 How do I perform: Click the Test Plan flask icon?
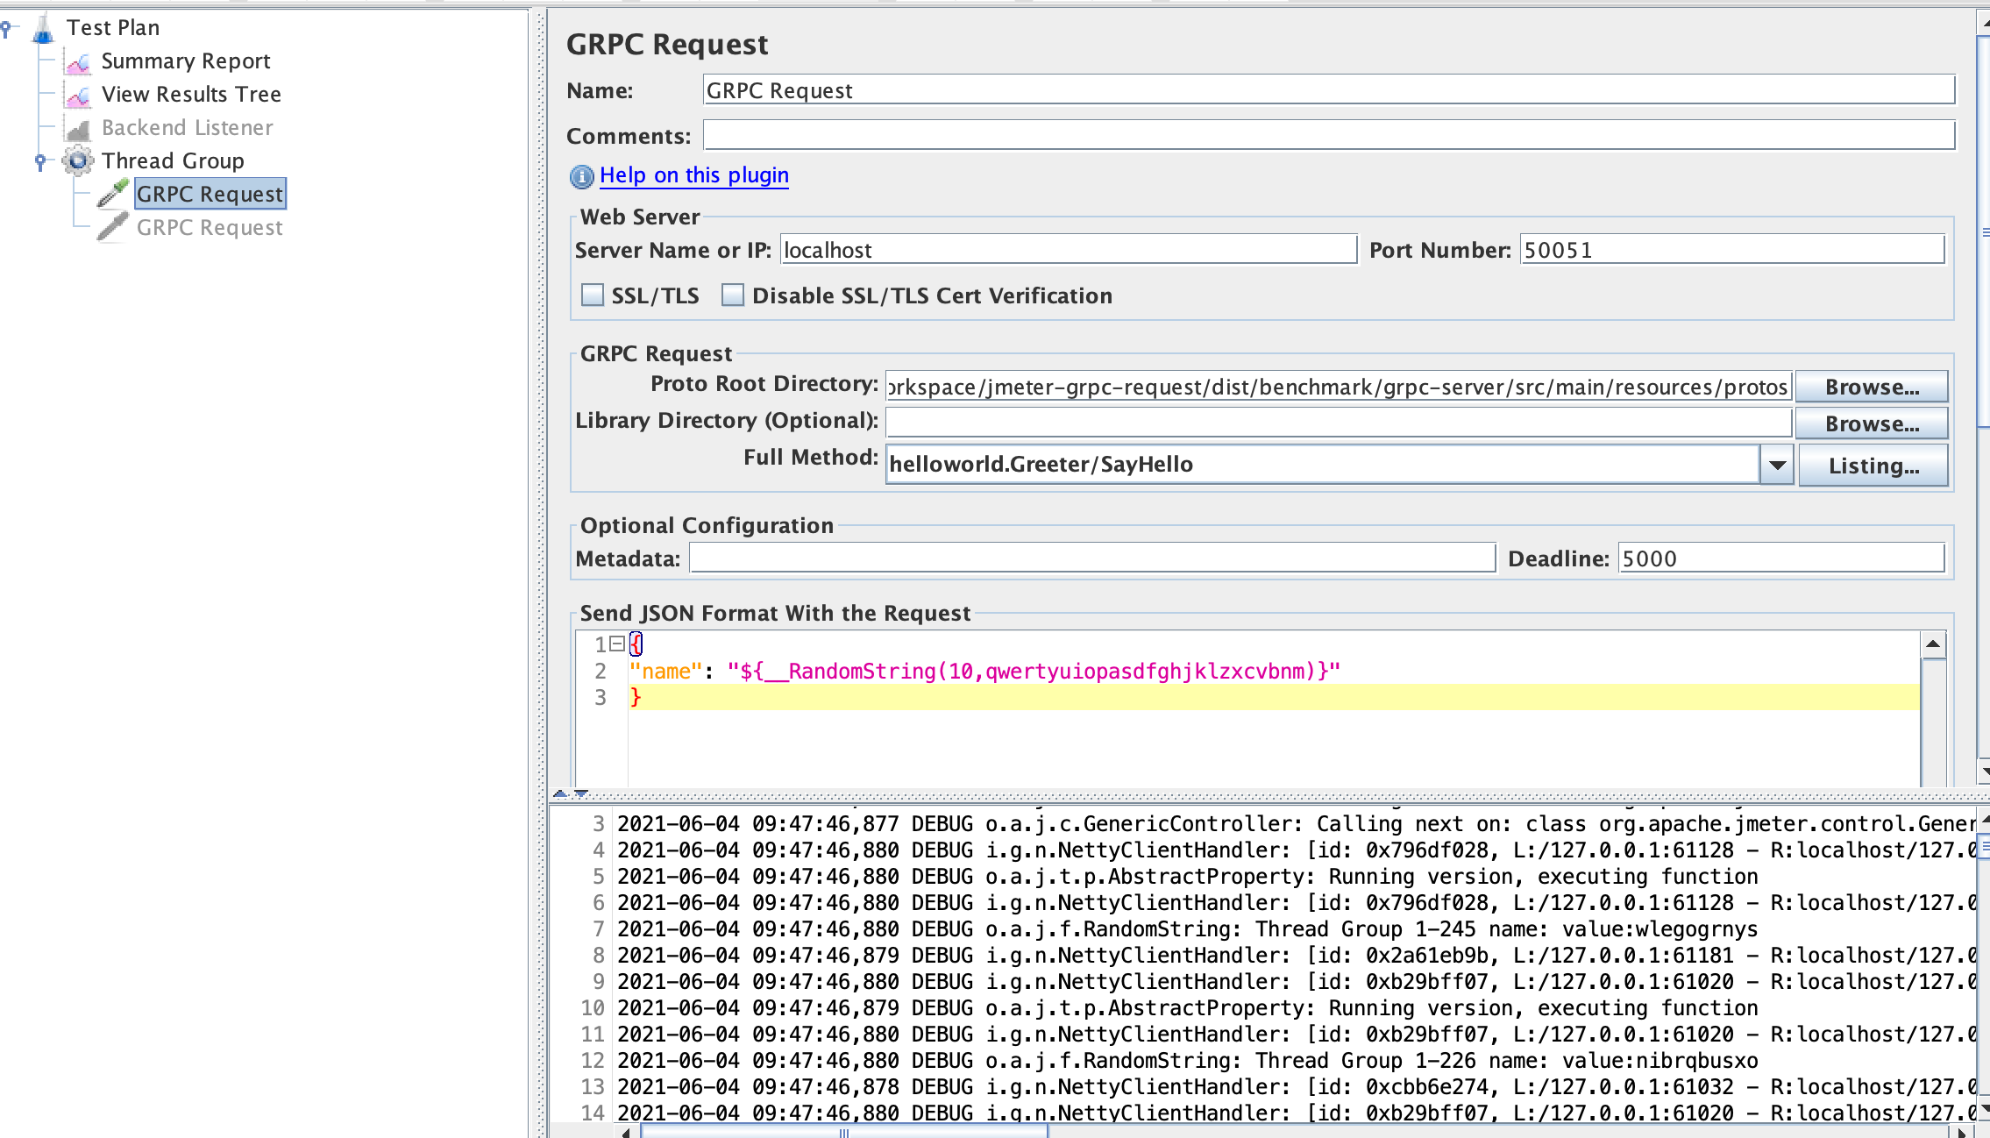click(43, 29)
